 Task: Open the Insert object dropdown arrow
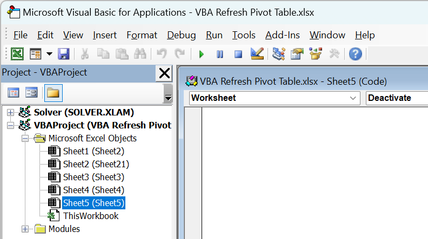pos(49,54)
